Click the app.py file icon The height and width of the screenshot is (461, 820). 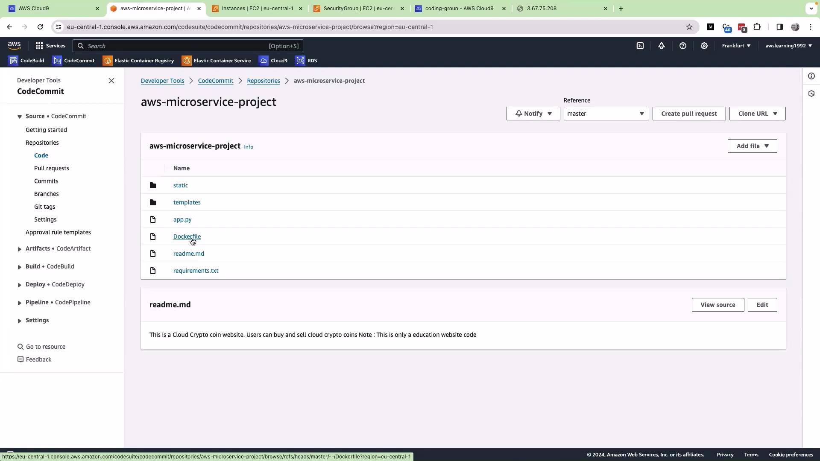click(153, 219)
